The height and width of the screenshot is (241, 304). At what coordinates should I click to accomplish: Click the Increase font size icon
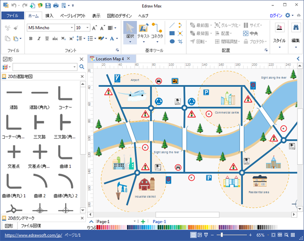(x=94, y=28)
